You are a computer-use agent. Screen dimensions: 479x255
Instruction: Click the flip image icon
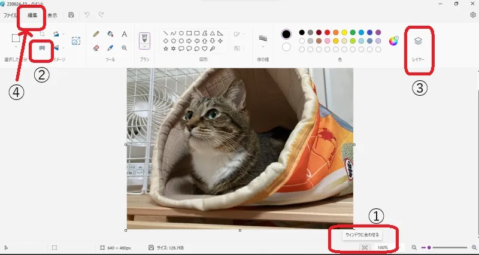click(56, 48)
